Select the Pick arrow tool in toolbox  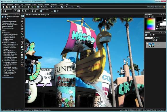pyautogui.click(x=22, y=19)
